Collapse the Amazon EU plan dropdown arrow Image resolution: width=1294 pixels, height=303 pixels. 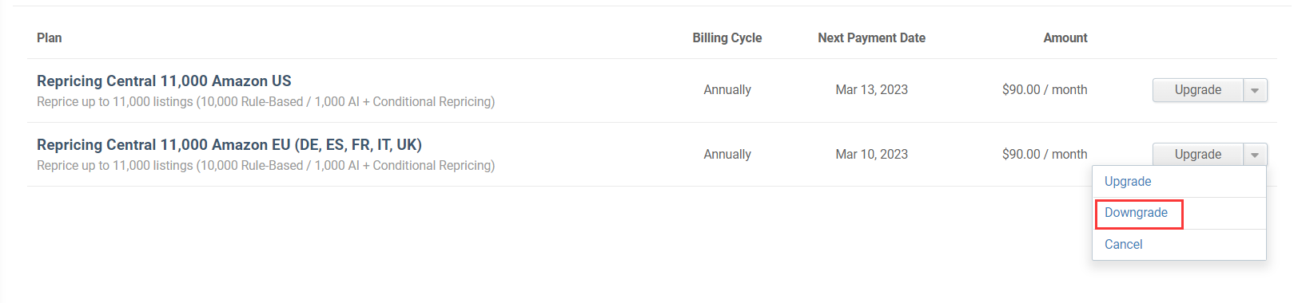pos(1255,155)
